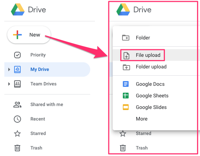Screen dimensions: 200x156
Task: Click the New button with plus sign
Action: point(29,35)
